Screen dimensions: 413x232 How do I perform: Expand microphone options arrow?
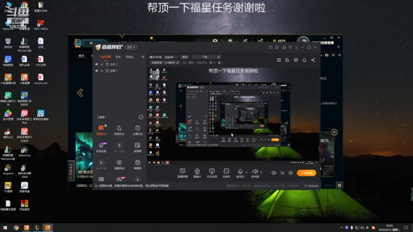pyautogui.click(x=246, y=172)
